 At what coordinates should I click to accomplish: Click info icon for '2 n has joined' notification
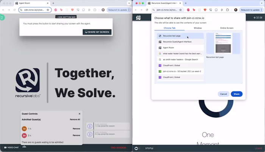[90, 134]
